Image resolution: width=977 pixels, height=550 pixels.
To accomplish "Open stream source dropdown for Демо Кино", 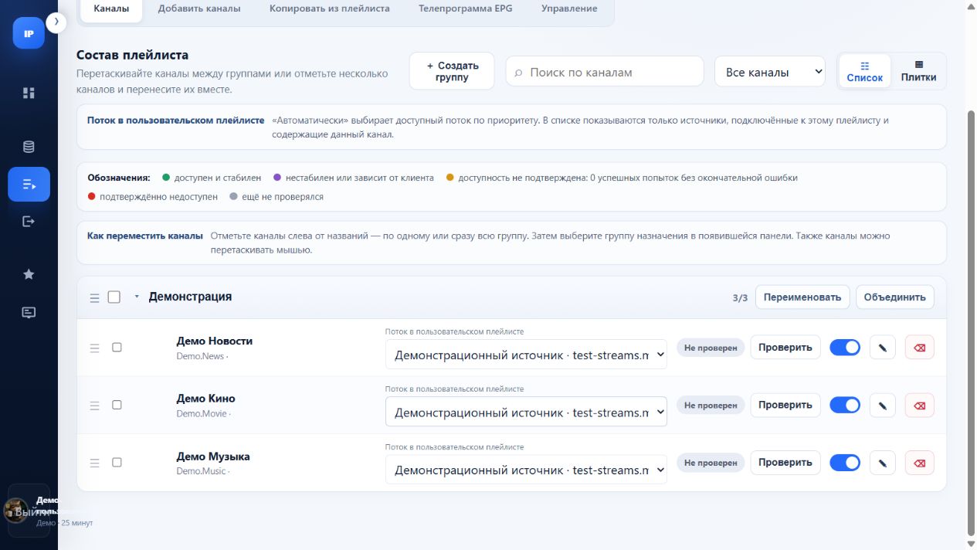I will pos(526,413).
